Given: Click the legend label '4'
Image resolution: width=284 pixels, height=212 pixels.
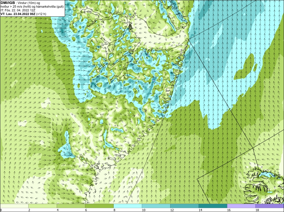Looking at the screenshot, I should [58, 210].
